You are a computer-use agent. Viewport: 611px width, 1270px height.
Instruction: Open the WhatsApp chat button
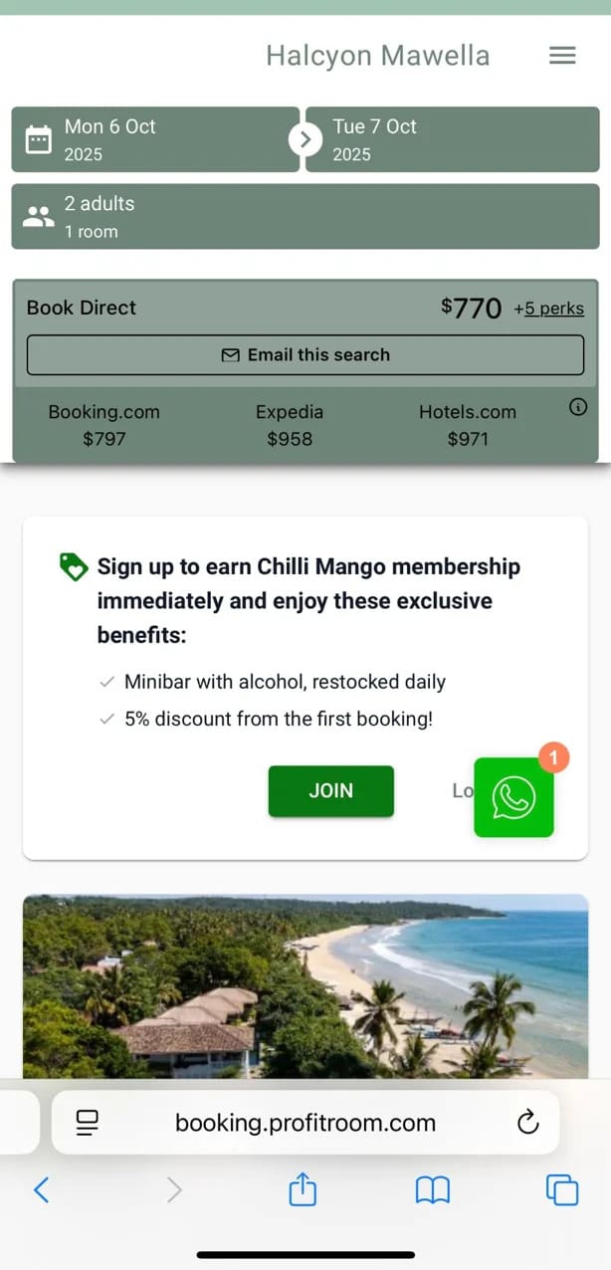513,796
